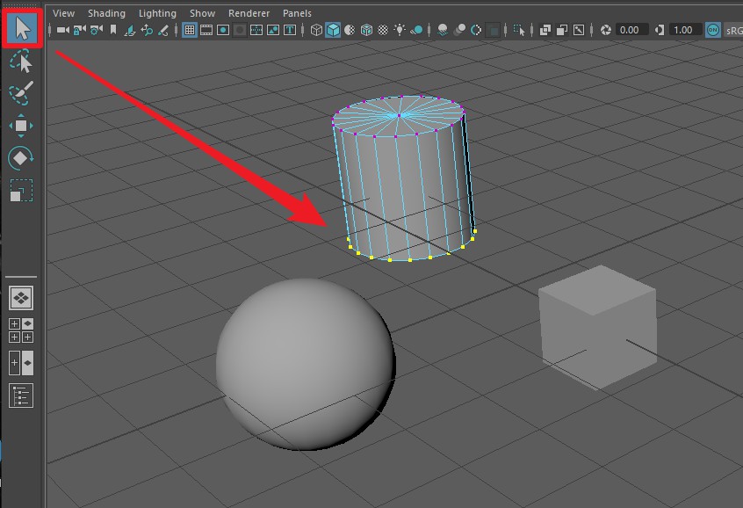Open the Renderer menu

249,13
